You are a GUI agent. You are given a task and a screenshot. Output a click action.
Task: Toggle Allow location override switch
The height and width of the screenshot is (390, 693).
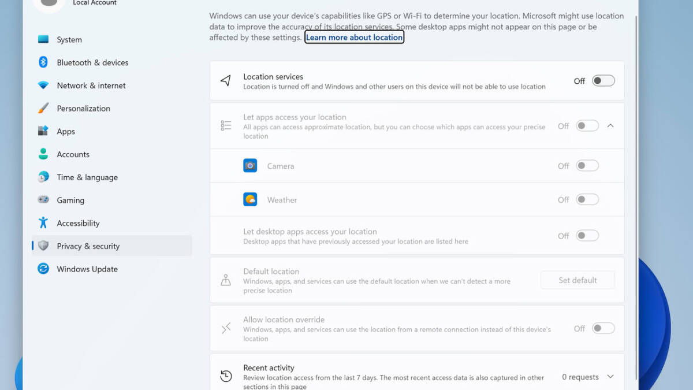(603, 328)
